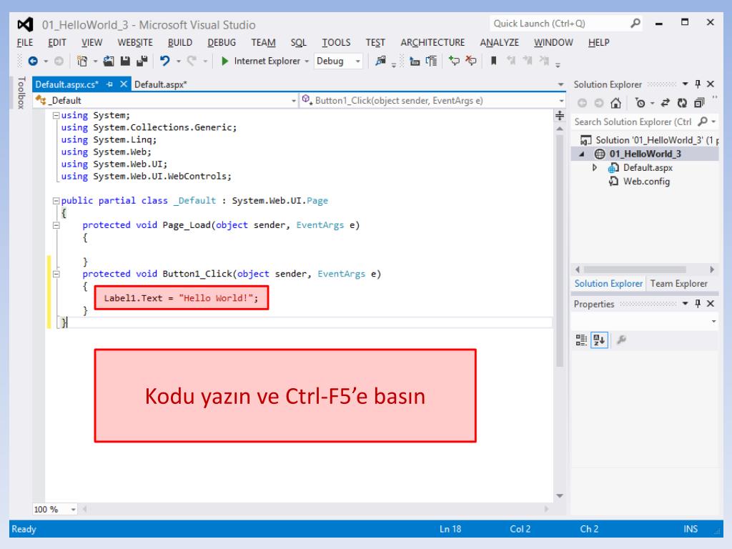Pin the Default.aspx.cs document tab
Screen dimensions: 732x549
tap(109, 84)
